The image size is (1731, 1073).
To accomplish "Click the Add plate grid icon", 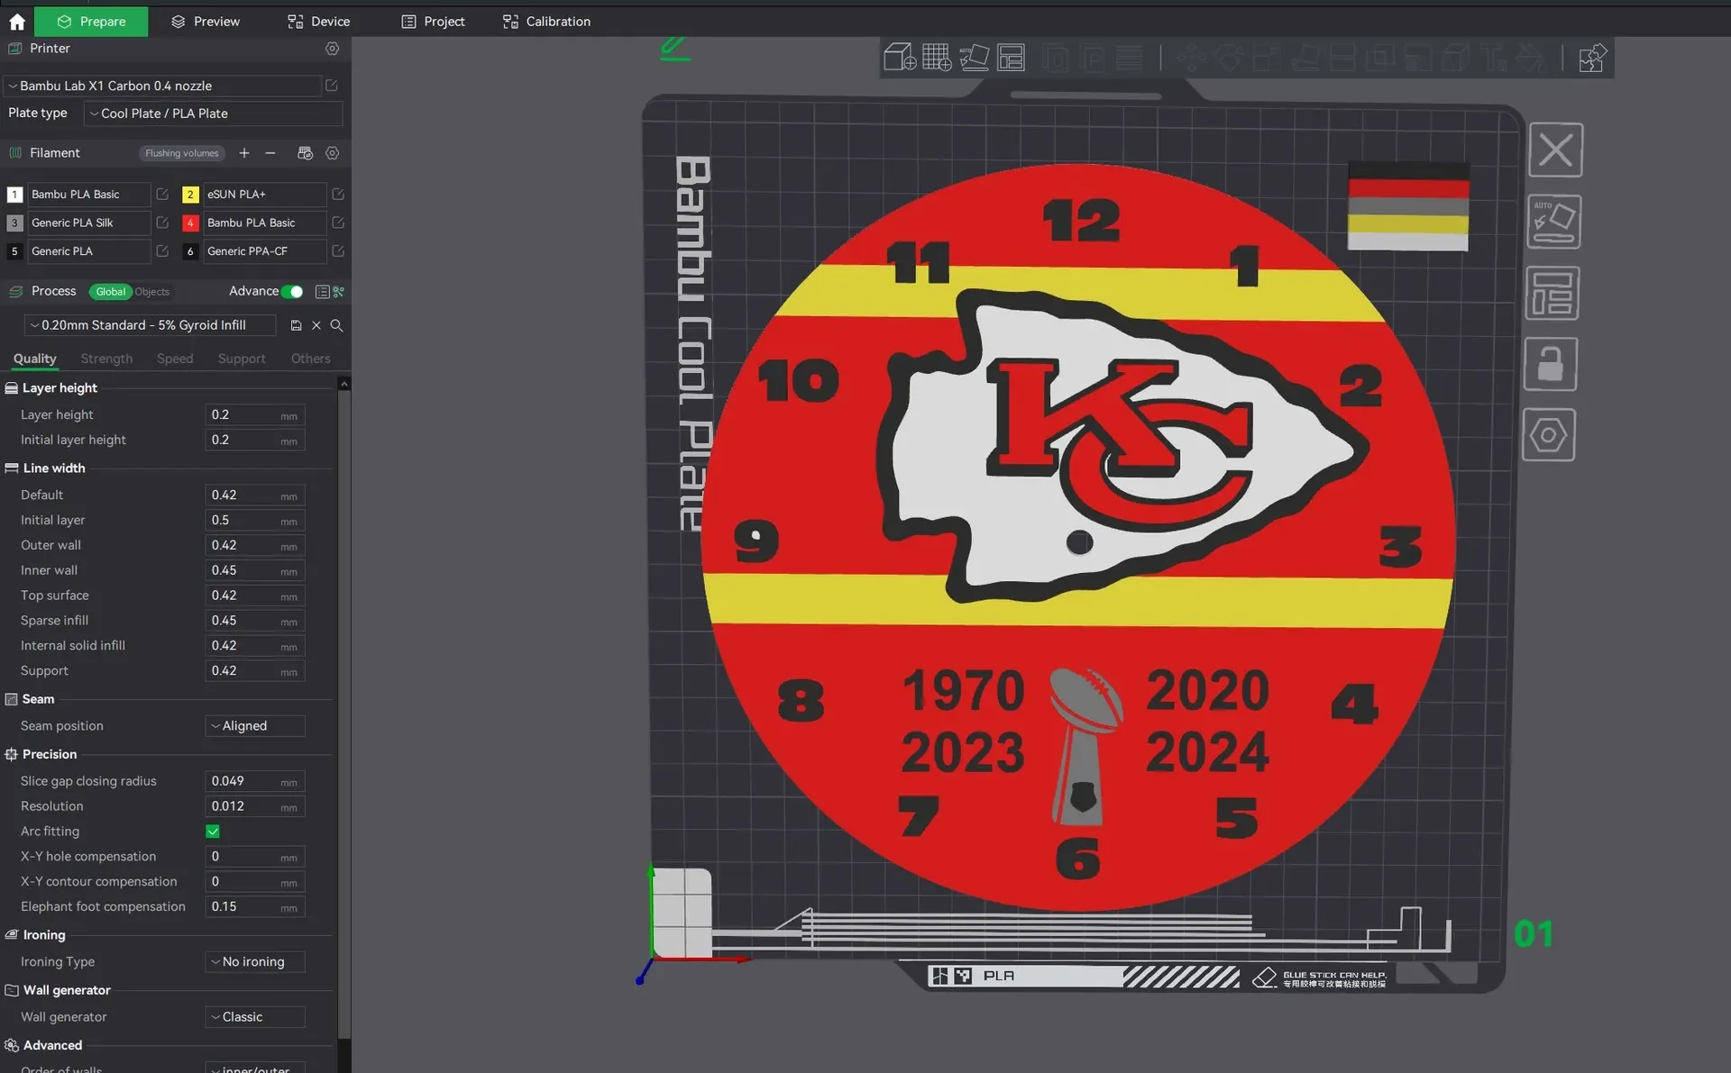I will 937,58.
